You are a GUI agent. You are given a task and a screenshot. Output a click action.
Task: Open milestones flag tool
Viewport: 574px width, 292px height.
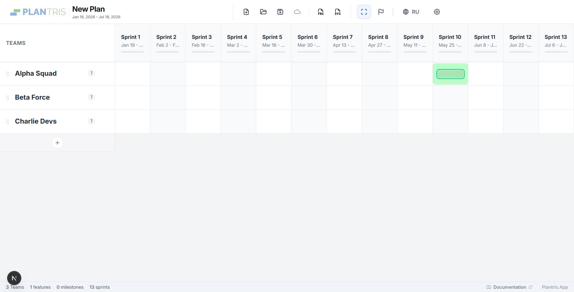pyautogui.click(x=381, y=12)
